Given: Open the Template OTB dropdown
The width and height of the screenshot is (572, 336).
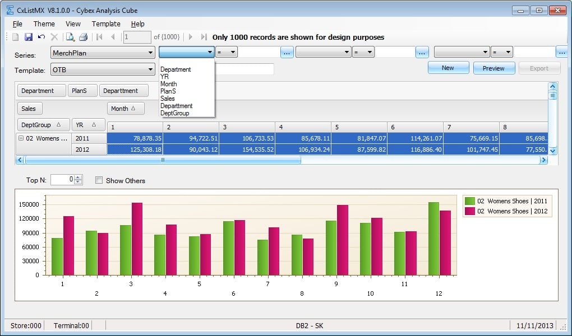Looking at the screenshot, I should pyautogui.click(x=150, y=69).
